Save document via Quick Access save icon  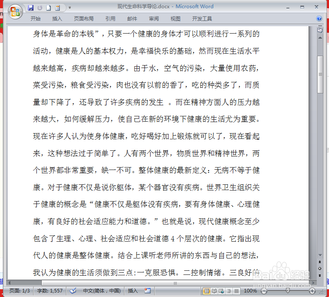(31, 8)
